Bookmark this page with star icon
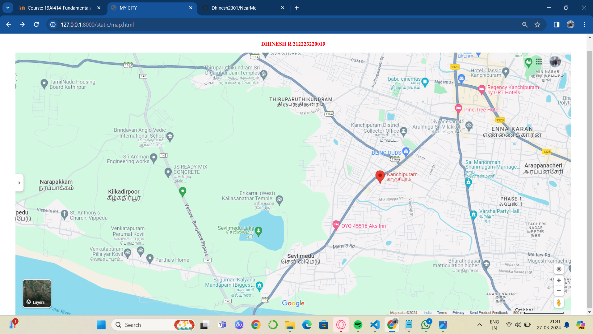The height and width of the screenshot is (334, 593). coord(537,25)
